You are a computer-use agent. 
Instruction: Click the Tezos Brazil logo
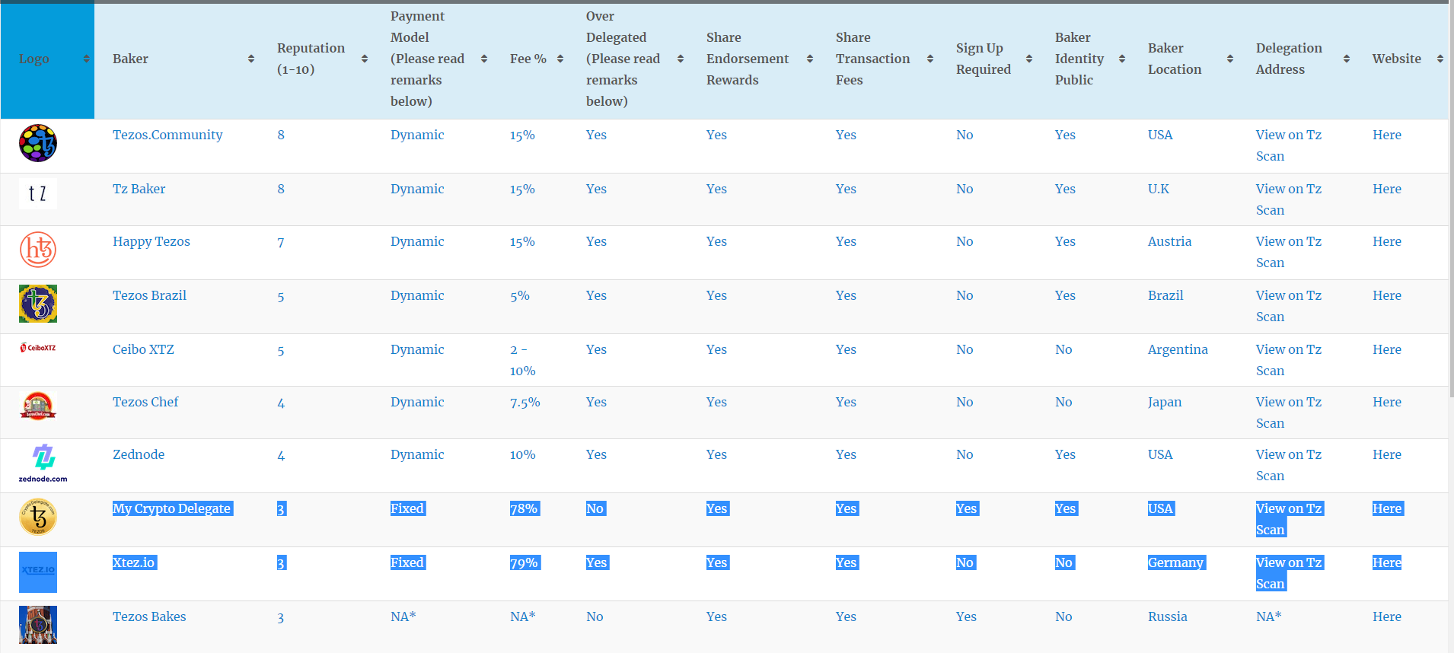pos(38,304)
